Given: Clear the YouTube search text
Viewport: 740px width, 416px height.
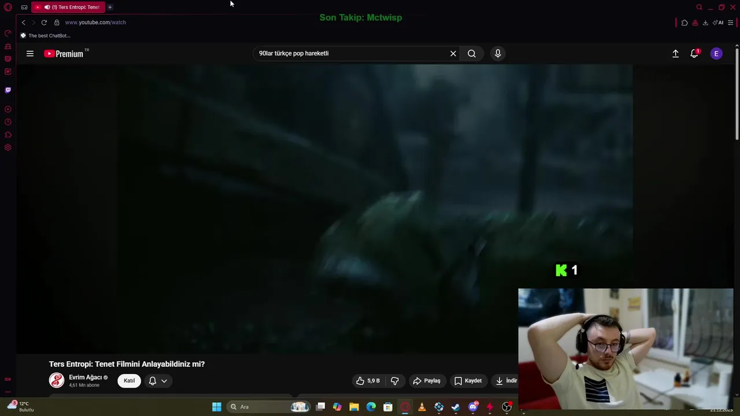Looking at the screenshot, I should pyautogui.click(x=453, y=54).
